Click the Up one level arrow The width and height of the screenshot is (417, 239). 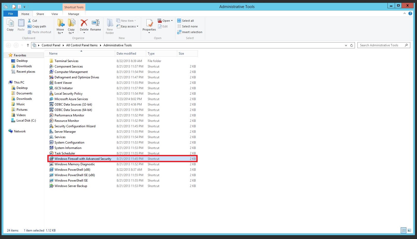[x=28, y=45]
